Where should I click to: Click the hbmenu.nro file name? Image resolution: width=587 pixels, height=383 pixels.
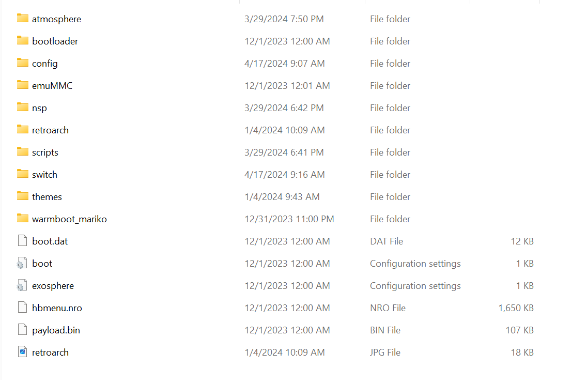[x=57, y=308]
